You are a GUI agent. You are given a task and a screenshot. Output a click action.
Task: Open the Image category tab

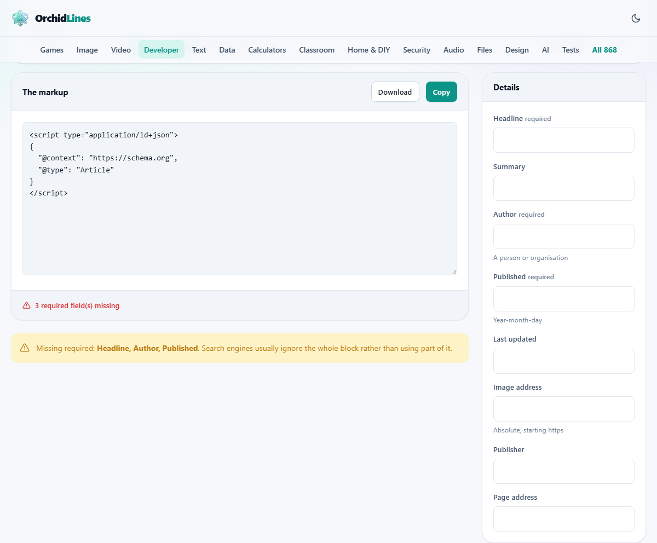(x=87, y=50)
